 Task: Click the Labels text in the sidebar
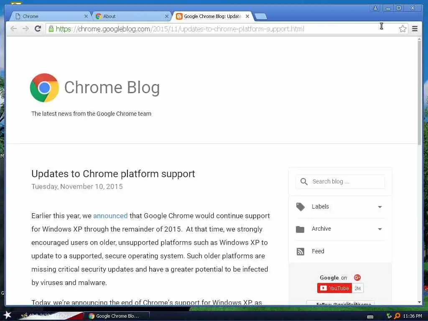coord(320,206)
